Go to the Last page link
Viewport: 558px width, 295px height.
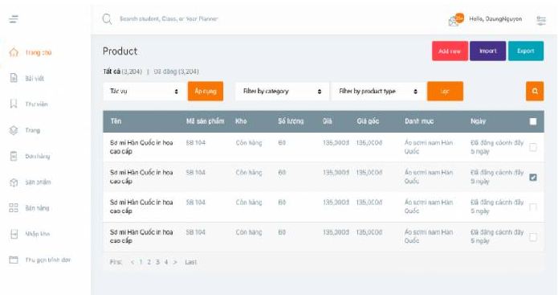tap(191, 262)
